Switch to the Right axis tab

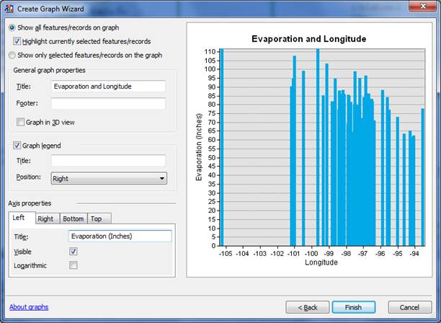45,218
